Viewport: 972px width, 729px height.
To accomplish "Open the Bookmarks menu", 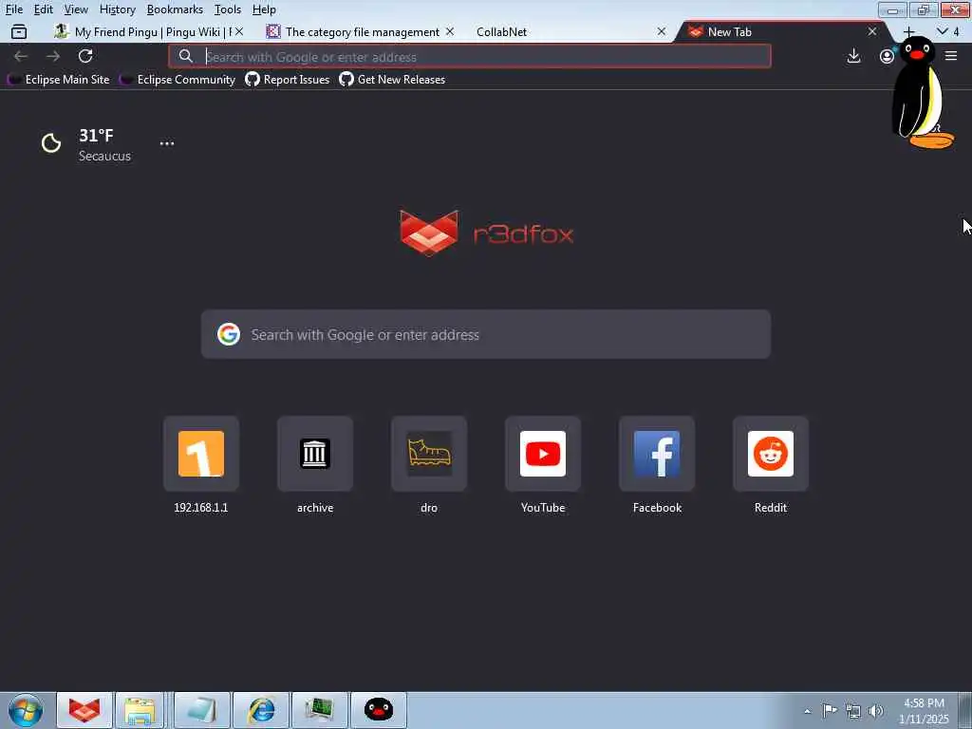I will [175, 9].
